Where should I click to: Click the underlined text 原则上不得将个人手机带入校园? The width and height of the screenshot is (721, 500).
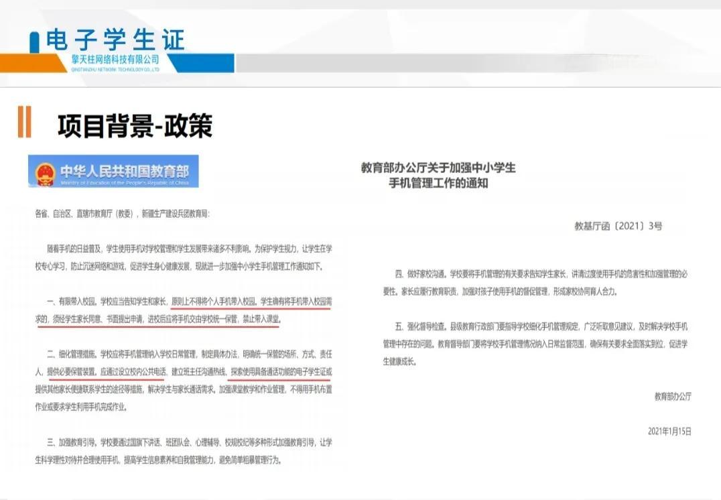[213, 302]
